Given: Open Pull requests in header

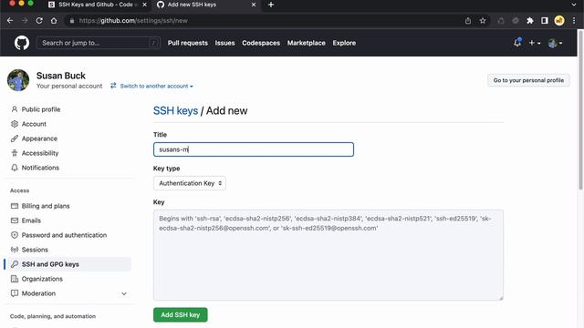Looking at the screenshot, I should click(x=188, y=43).
